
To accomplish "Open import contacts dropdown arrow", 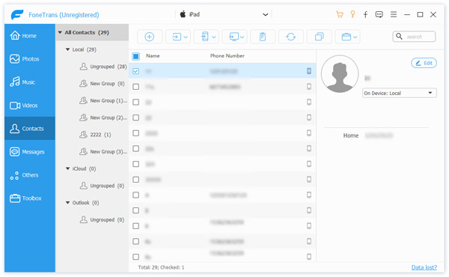I will [186, 37].
